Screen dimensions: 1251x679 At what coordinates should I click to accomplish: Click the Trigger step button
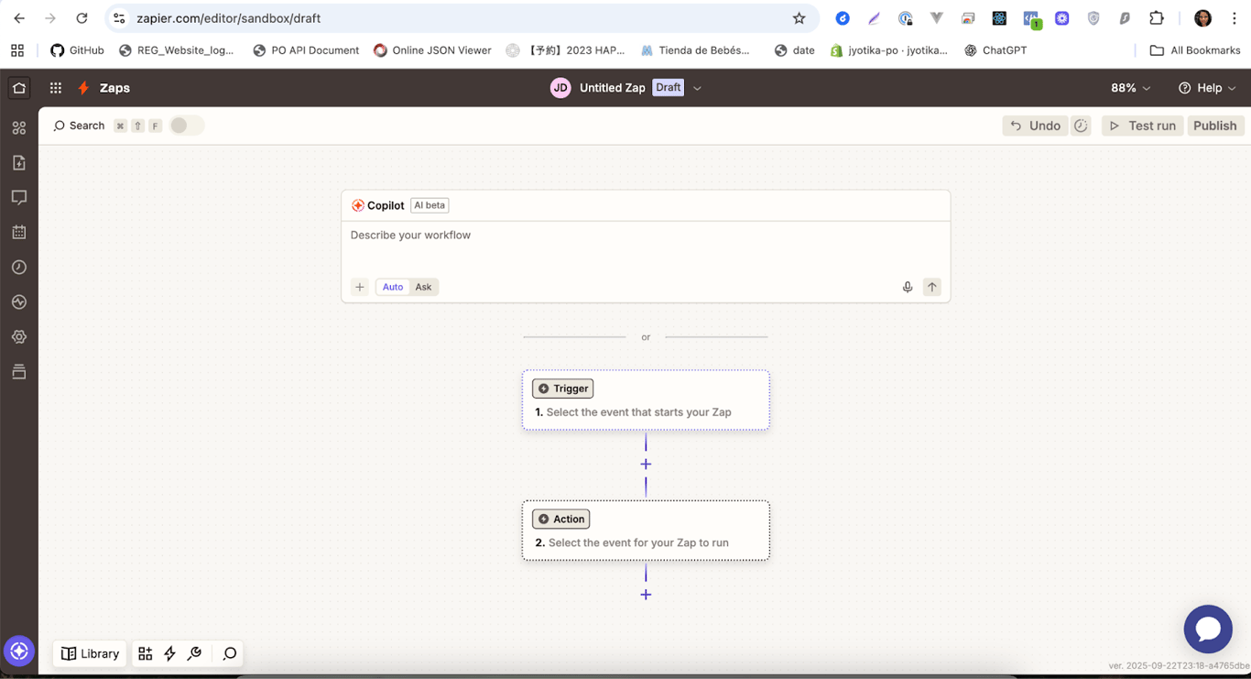point(562,389)
